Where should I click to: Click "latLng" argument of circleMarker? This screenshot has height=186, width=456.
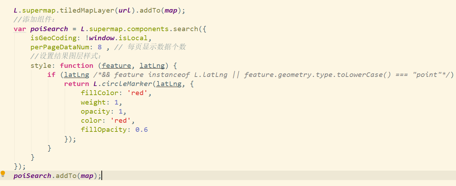click(169, 84)
